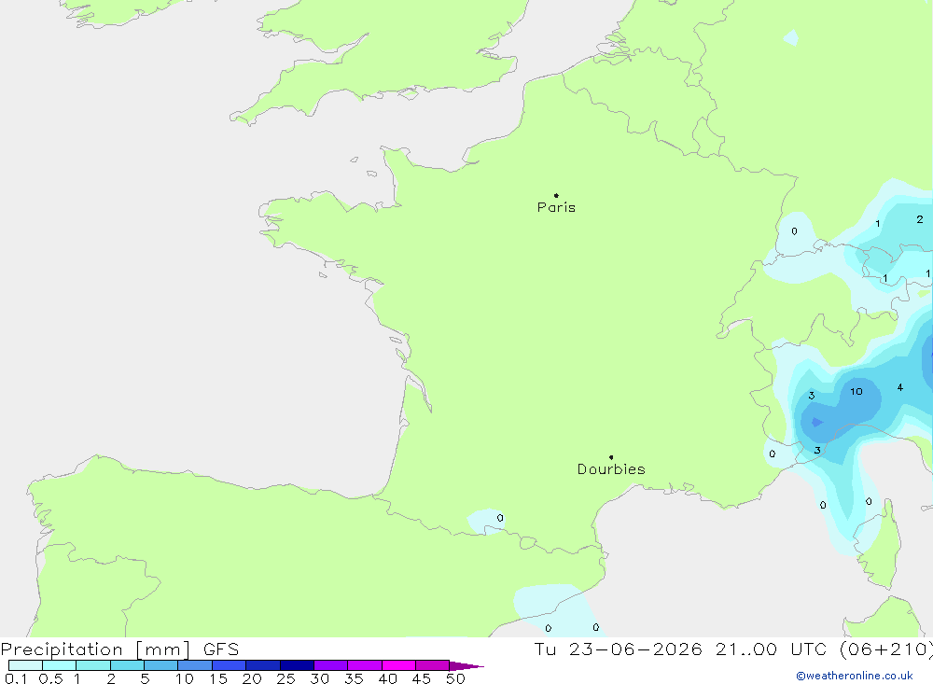Screen dimensions: 933x684
Task: Select the 20–25 mm legend swatch
Action: [x=263, y=665]
